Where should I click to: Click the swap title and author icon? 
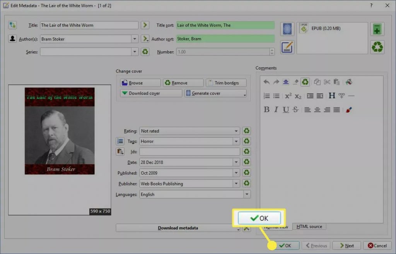[x=12, y=25]
